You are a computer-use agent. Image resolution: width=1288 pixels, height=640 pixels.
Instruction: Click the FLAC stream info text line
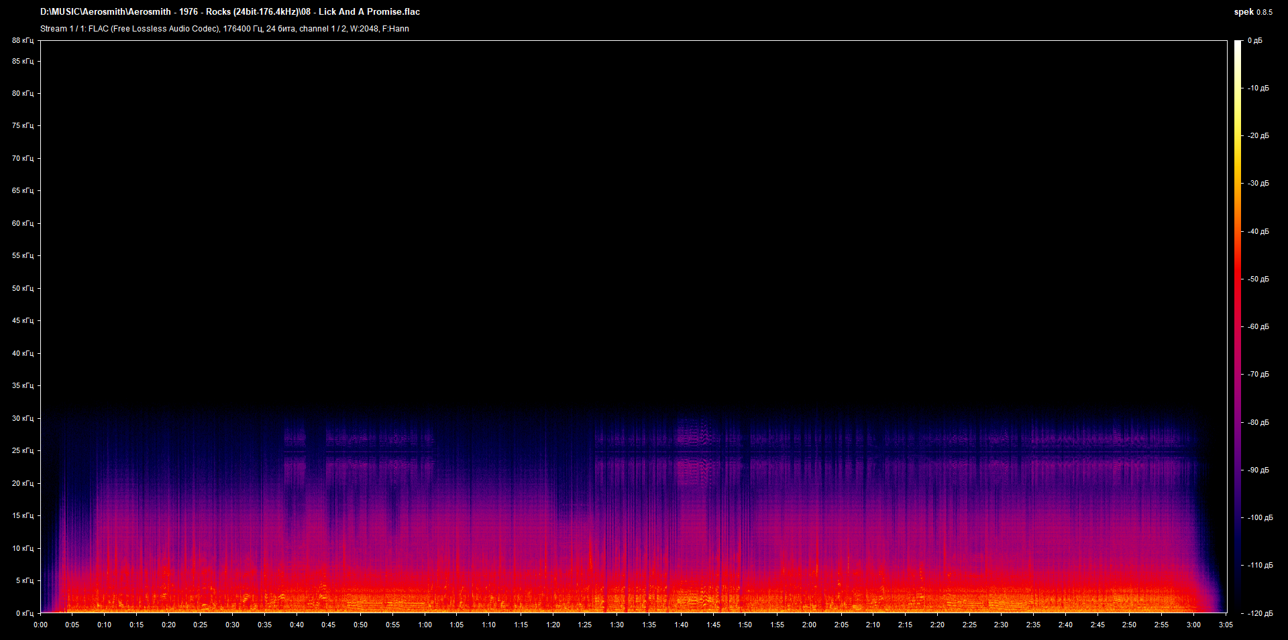point(224,29)
